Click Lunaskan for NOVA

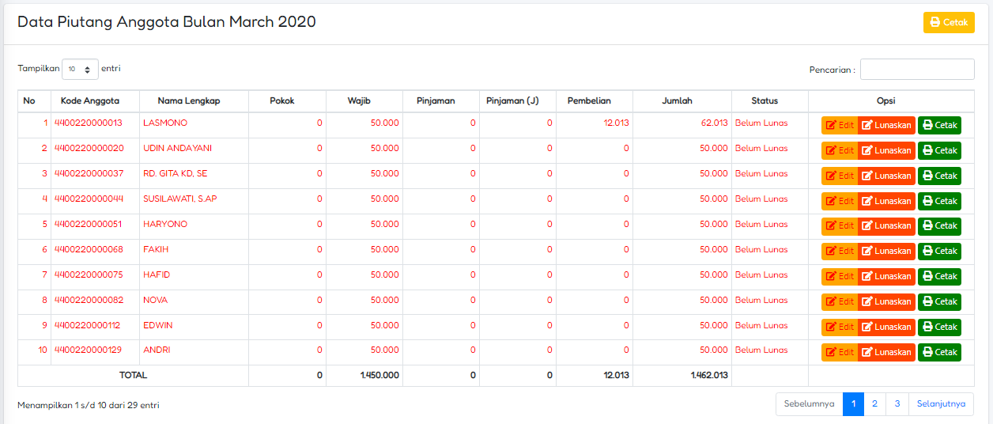click(x=886, y=302)
